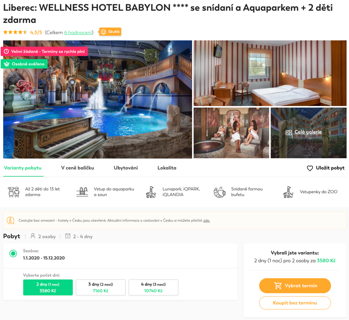
Task: Click the aquapark pool ladder icon
Action: tap(82, 192)
